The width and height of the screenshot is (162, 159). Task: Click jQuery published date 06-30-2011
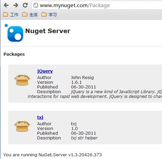(x=84, y=87)
